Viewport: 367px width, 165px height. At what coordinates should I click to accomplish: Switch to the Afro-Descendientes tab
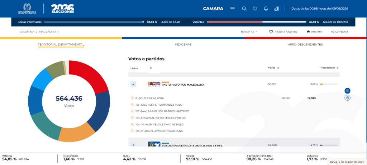pos(305,45)
